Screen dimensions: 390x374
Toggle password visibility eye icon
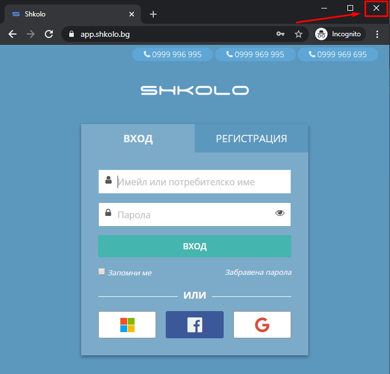point(280,213)
